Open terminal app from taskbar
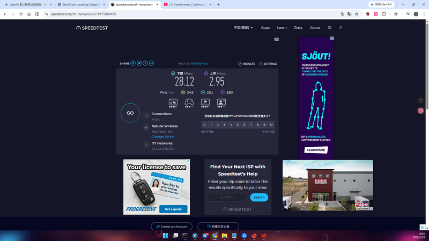 coord(185,236)
